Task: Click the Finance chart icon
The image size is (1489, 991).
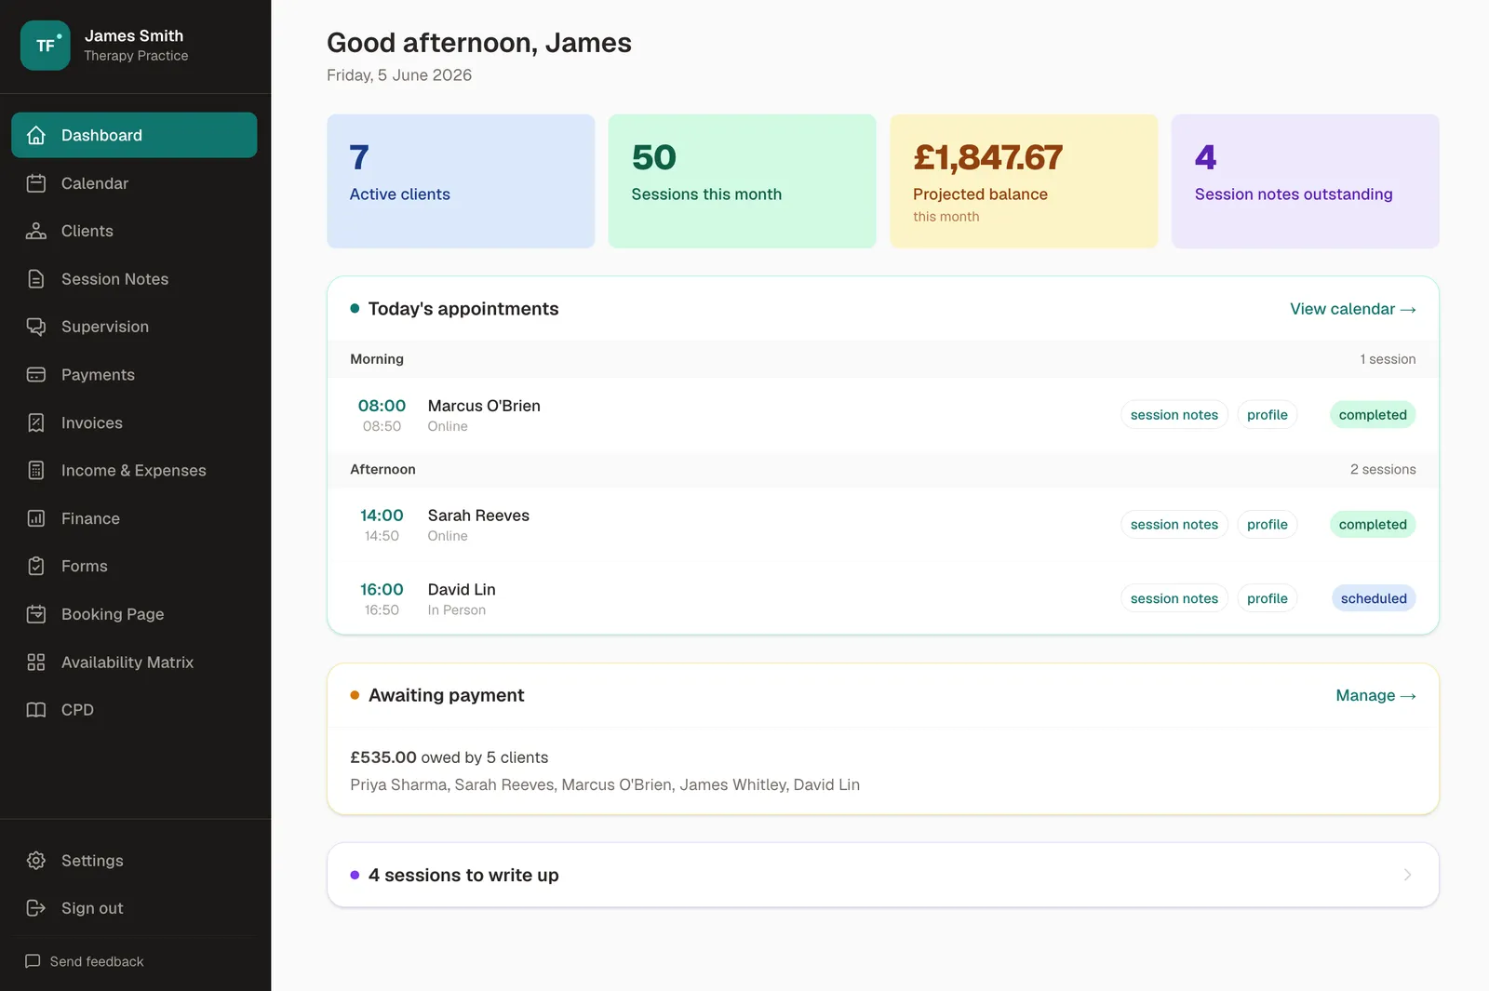Action: tap(36, 518)
